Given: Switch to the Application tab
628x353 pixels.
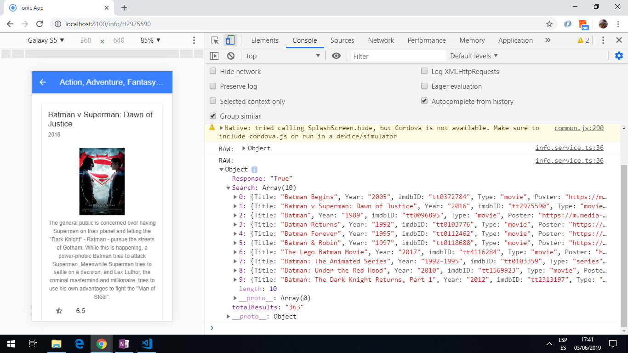Looking at the screenshot, I should pyautogui.click(x=515, y=40).
